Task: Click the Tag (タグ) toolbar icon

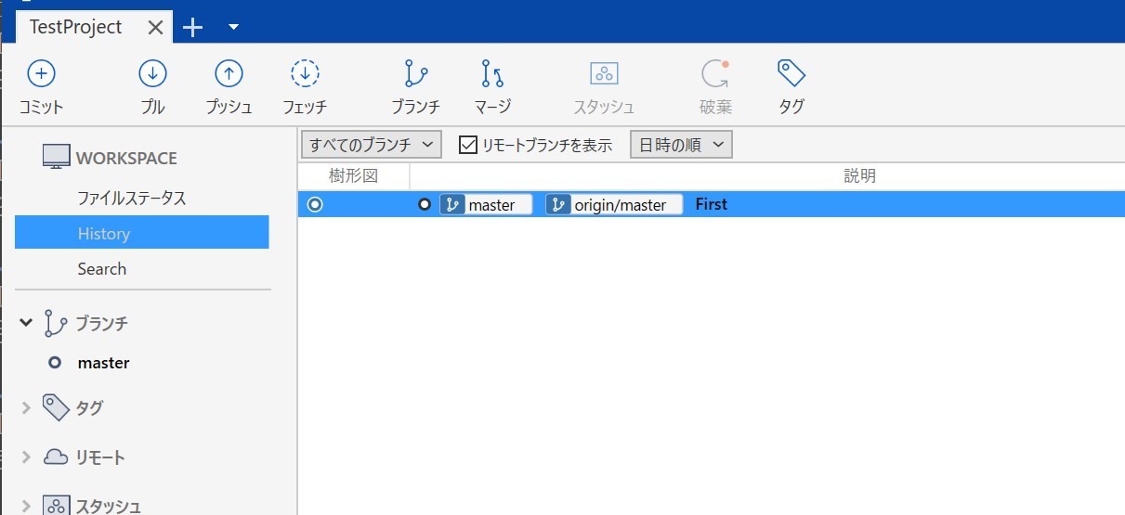Action: point(791,73)
